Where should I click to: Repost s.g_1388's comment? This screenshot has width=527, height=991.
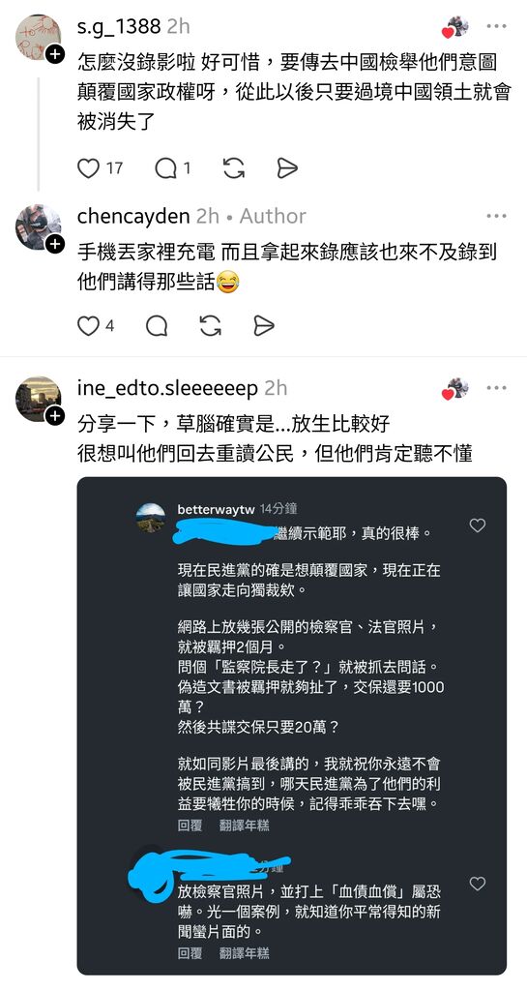tap(233, 167)
